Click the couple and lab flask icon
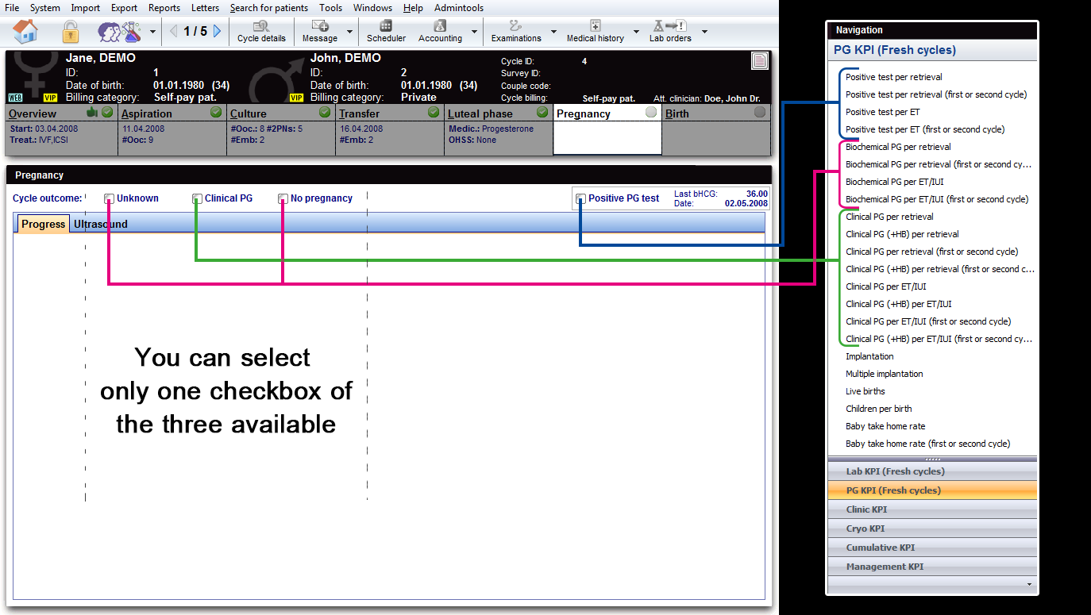 [119, 32]
